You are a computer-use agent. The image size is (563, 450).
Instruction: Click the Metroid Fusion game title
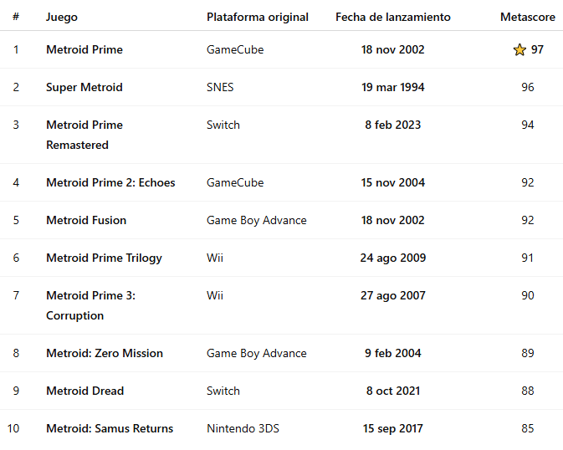(86, 221)
